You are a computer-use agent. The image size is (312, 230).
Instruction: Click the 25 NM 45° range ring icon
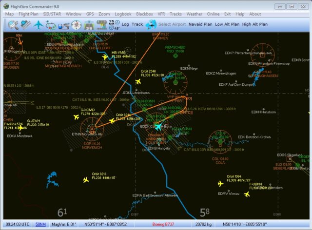tap(113, 24)
